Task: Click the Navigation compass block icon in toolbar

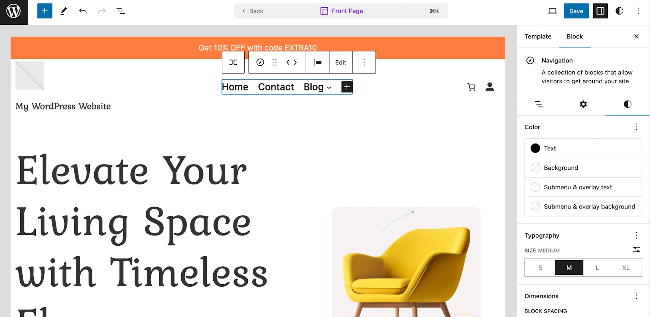Action: click(260, 62)
